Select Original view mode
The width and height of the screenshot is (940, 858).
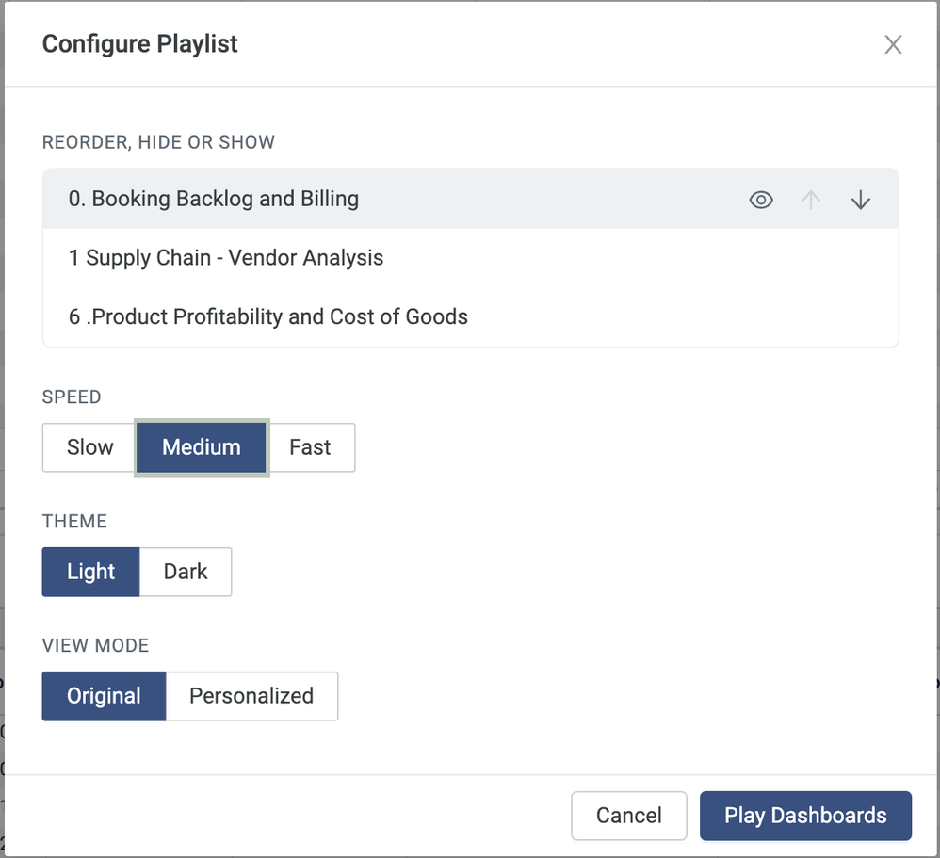pyautogui.click(x=104, y=696)
